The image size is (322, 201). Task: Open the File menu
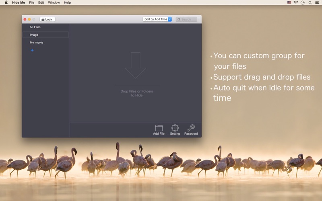click(32, 2)
